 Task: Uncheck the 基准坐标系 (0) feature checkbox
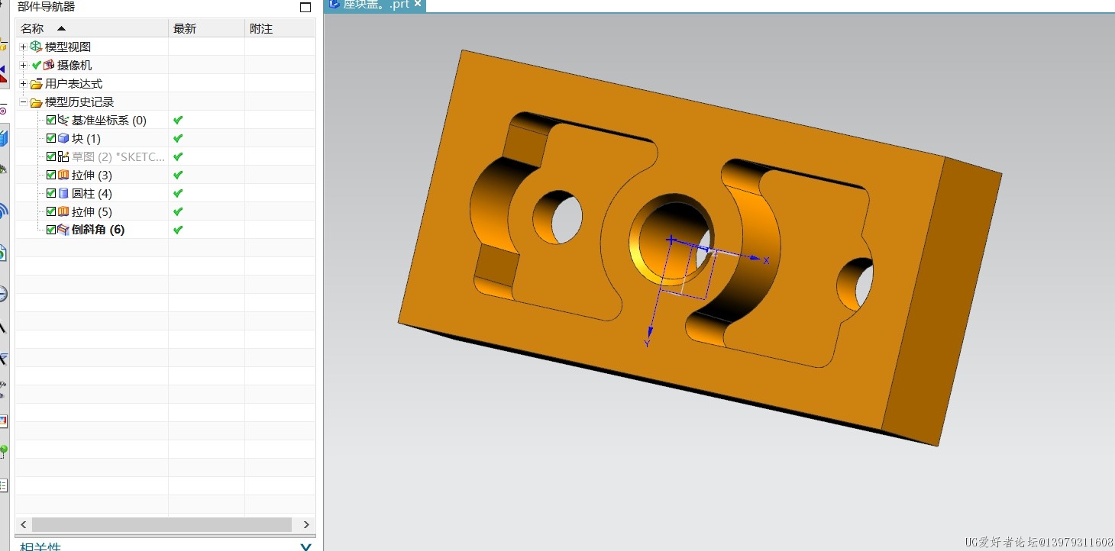pos(51,120)
